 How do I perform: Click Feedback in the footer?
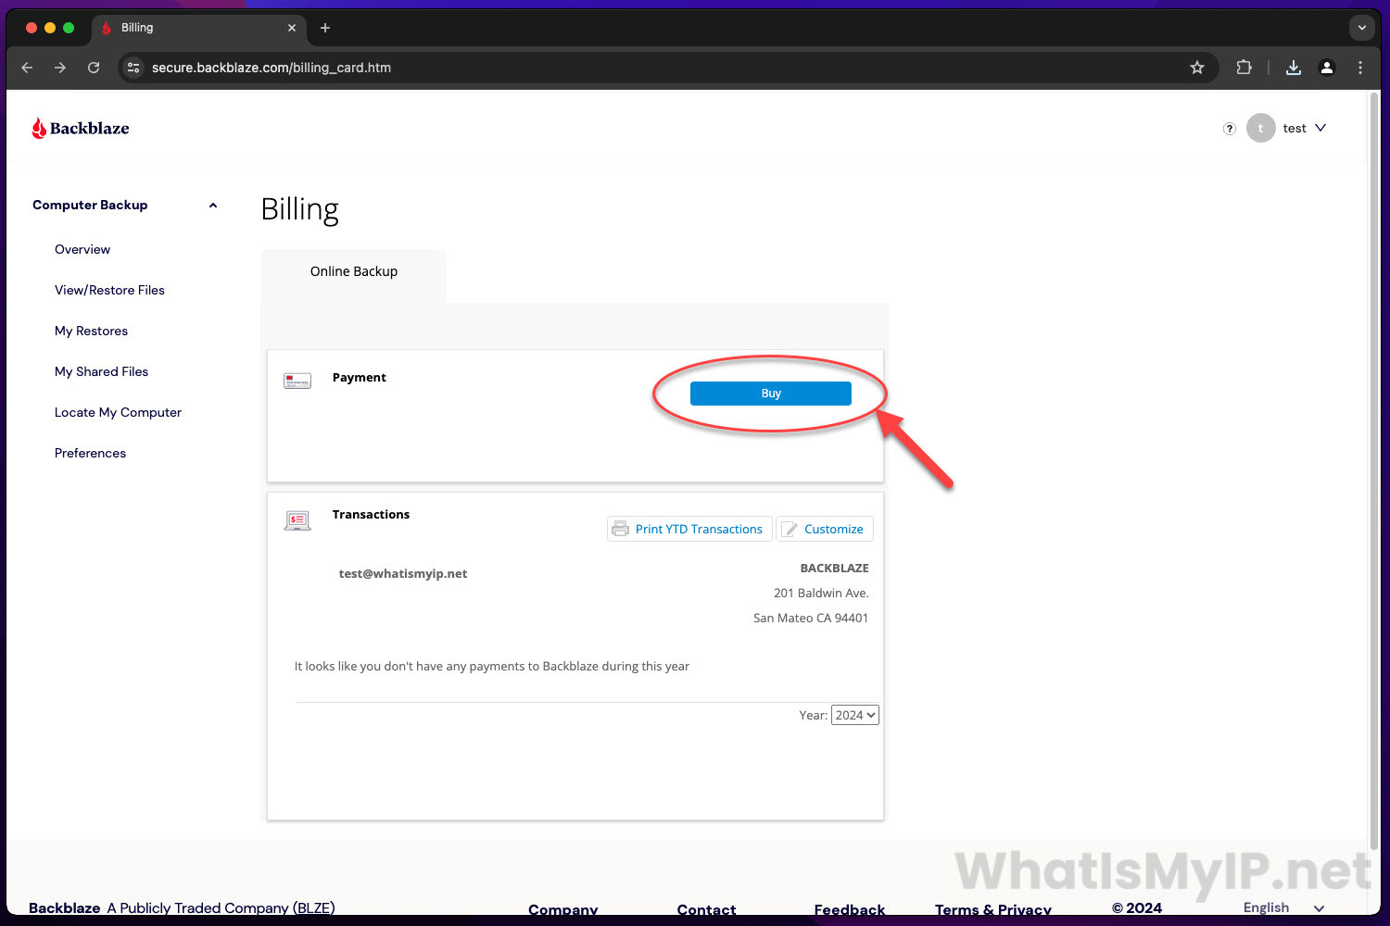tap(849, 909)
